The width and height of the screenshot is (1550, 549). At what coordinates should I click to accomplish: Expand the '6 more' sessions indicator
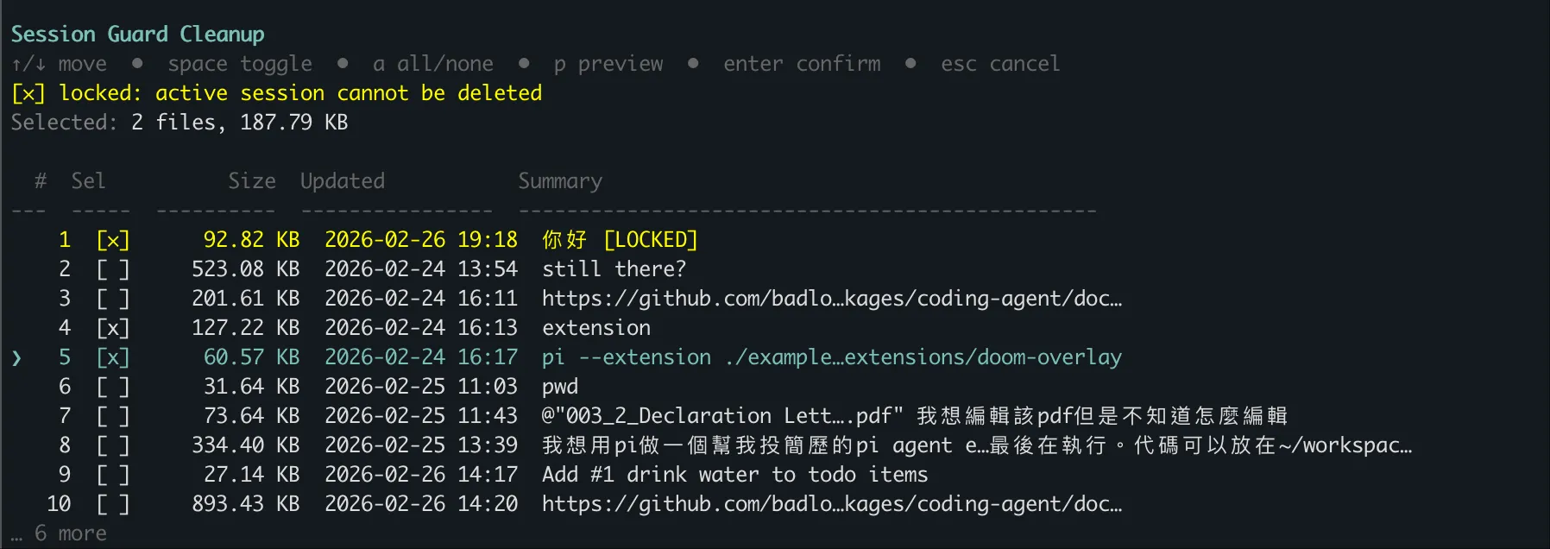click(x=71, y=533)
